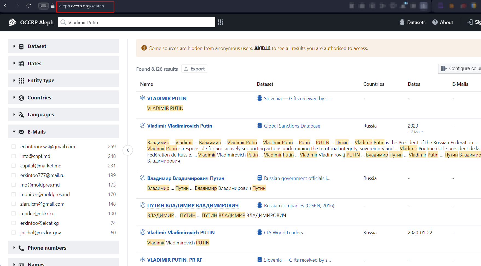Image resolution: width=481 pixels, height=266 pixels.
Task: Collapse sidebar with the round chevron button
Action: click(x=128, y=150)
